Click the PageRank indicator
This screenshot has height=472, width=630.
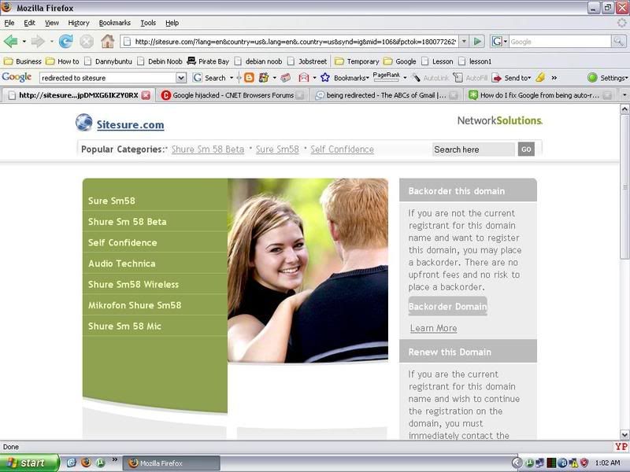(x=387, y=76)
